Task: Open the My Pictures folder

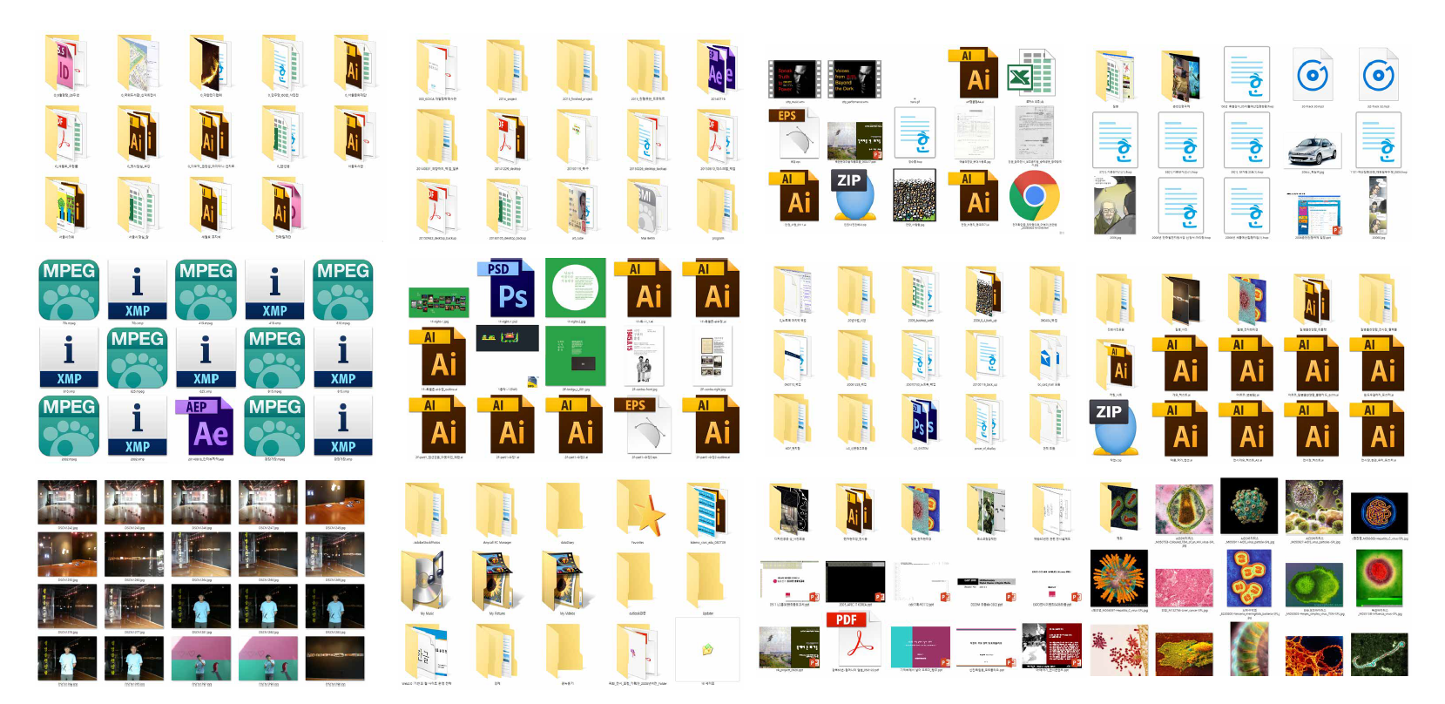Action: coord(497,580)
